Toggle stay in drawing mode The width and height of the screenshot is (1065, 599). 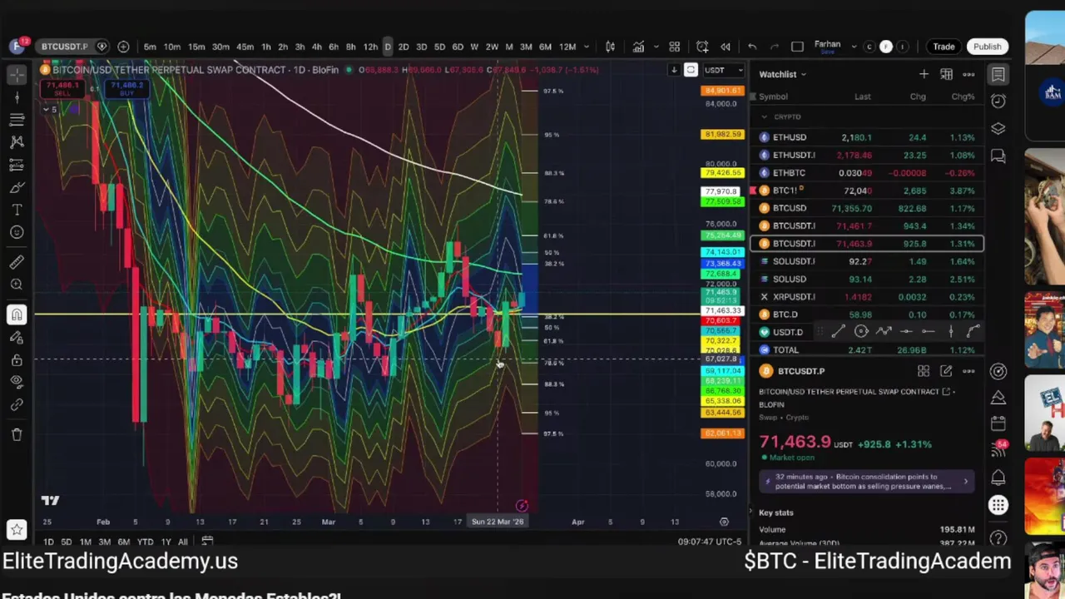coord(17,338)
